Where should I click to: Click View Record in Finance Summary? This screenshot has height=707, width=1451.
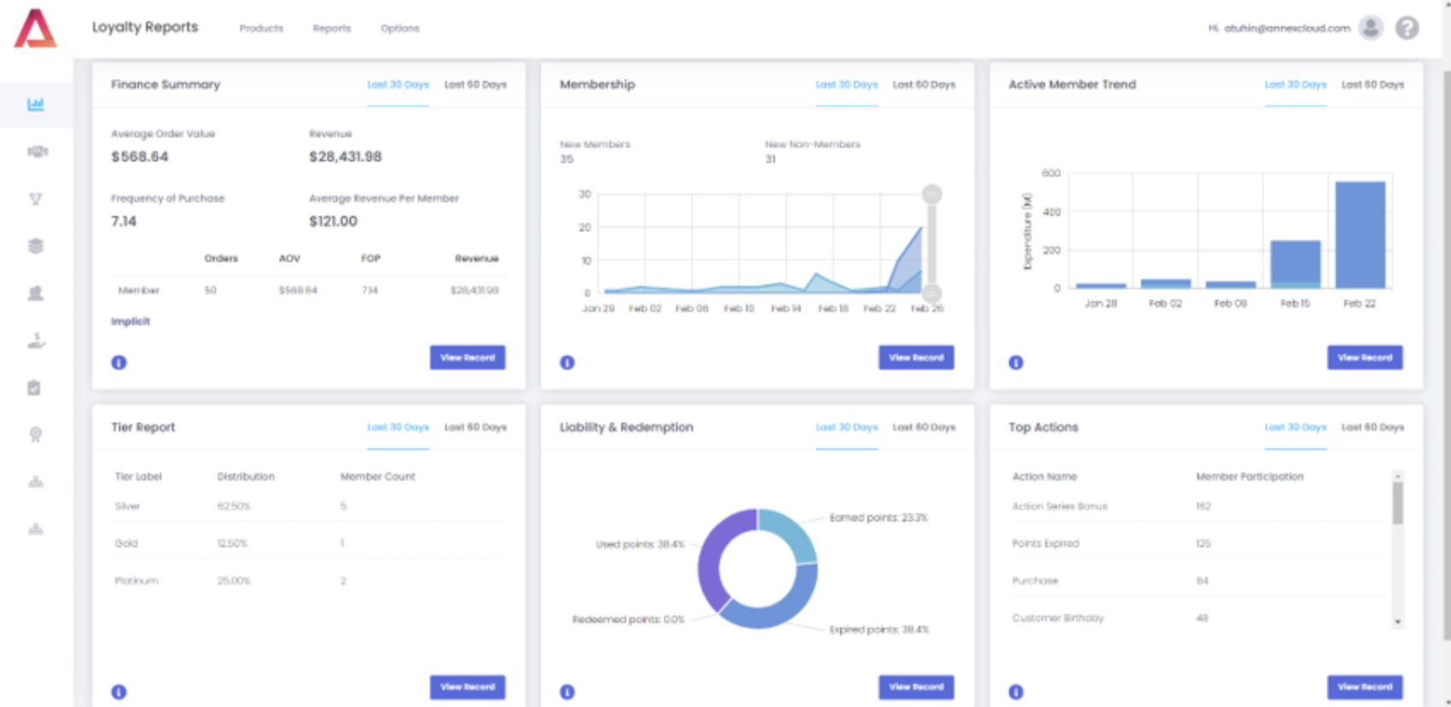point(467,358)
